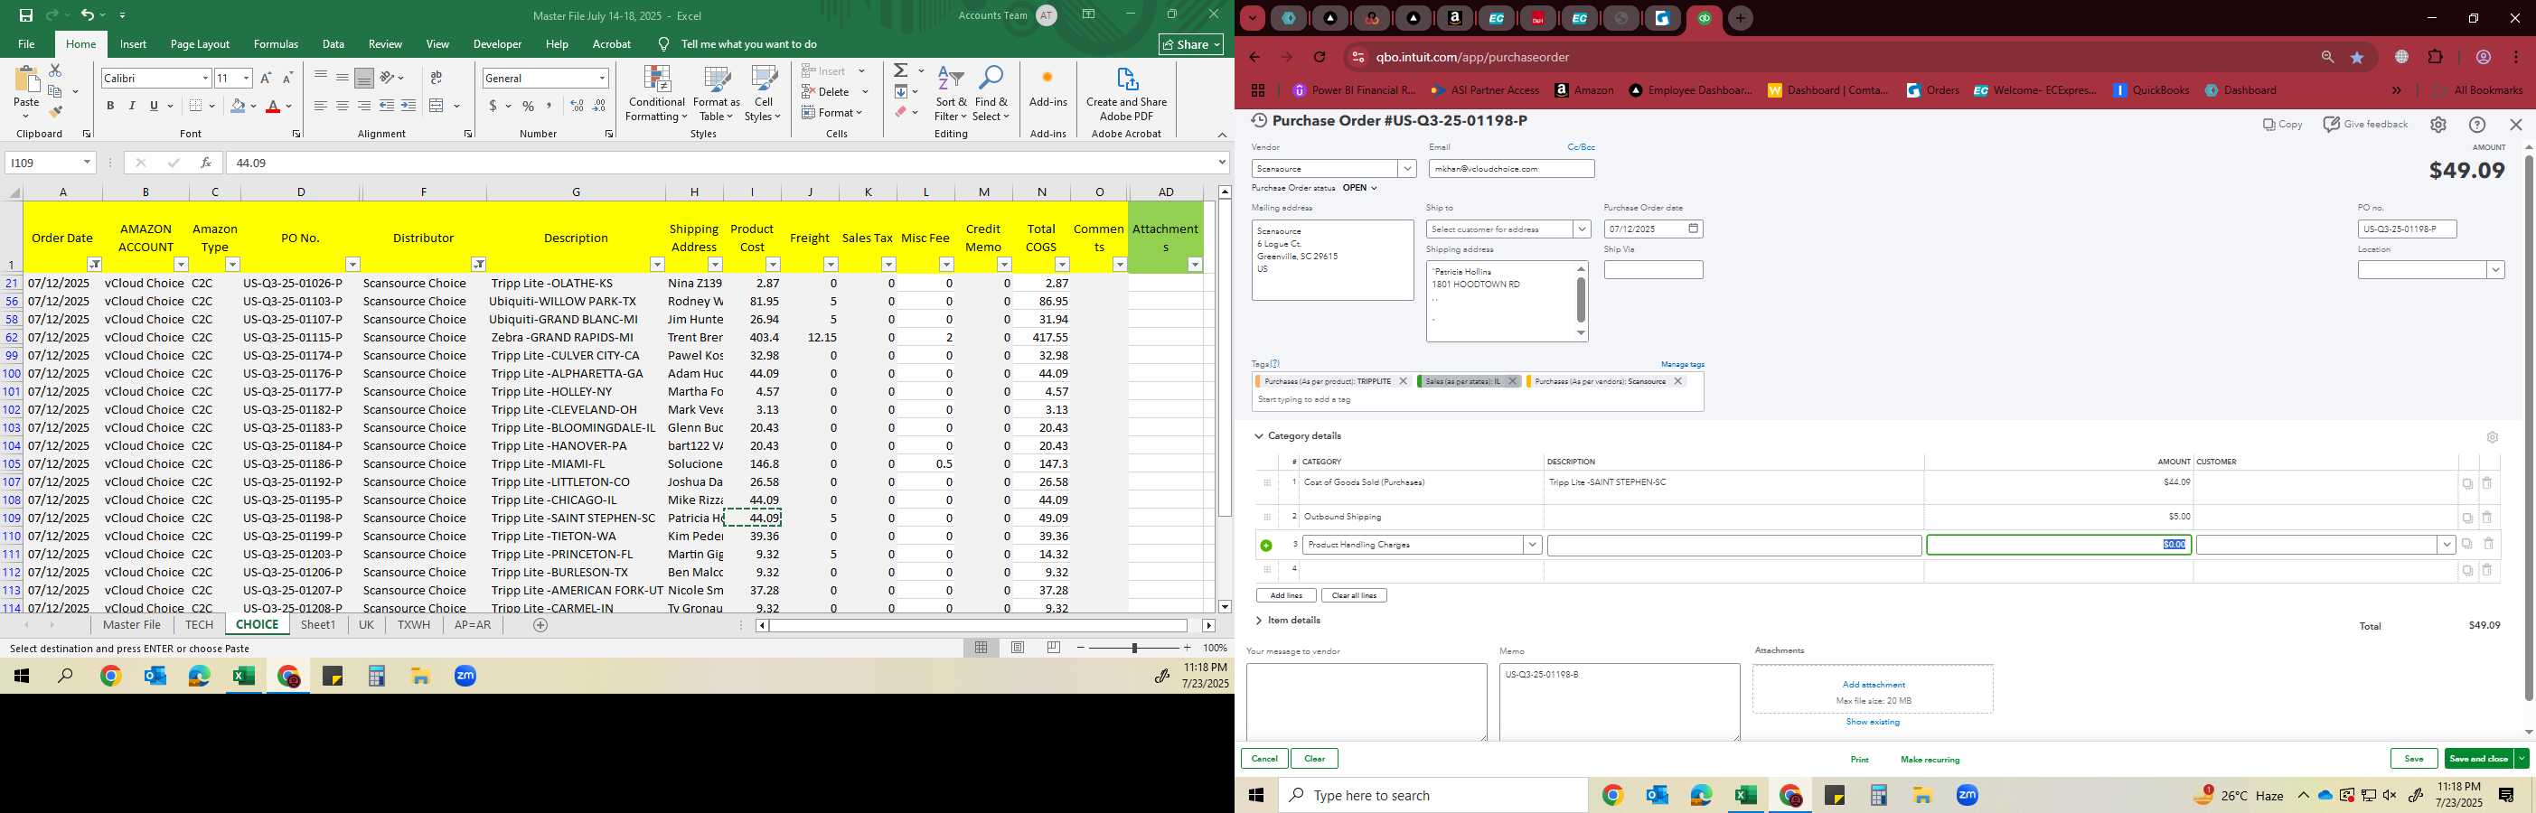Delete the Outbound Shipping line with trash icon
The height and width of the screenshot is (813, 2536).
pos(2487,517)
